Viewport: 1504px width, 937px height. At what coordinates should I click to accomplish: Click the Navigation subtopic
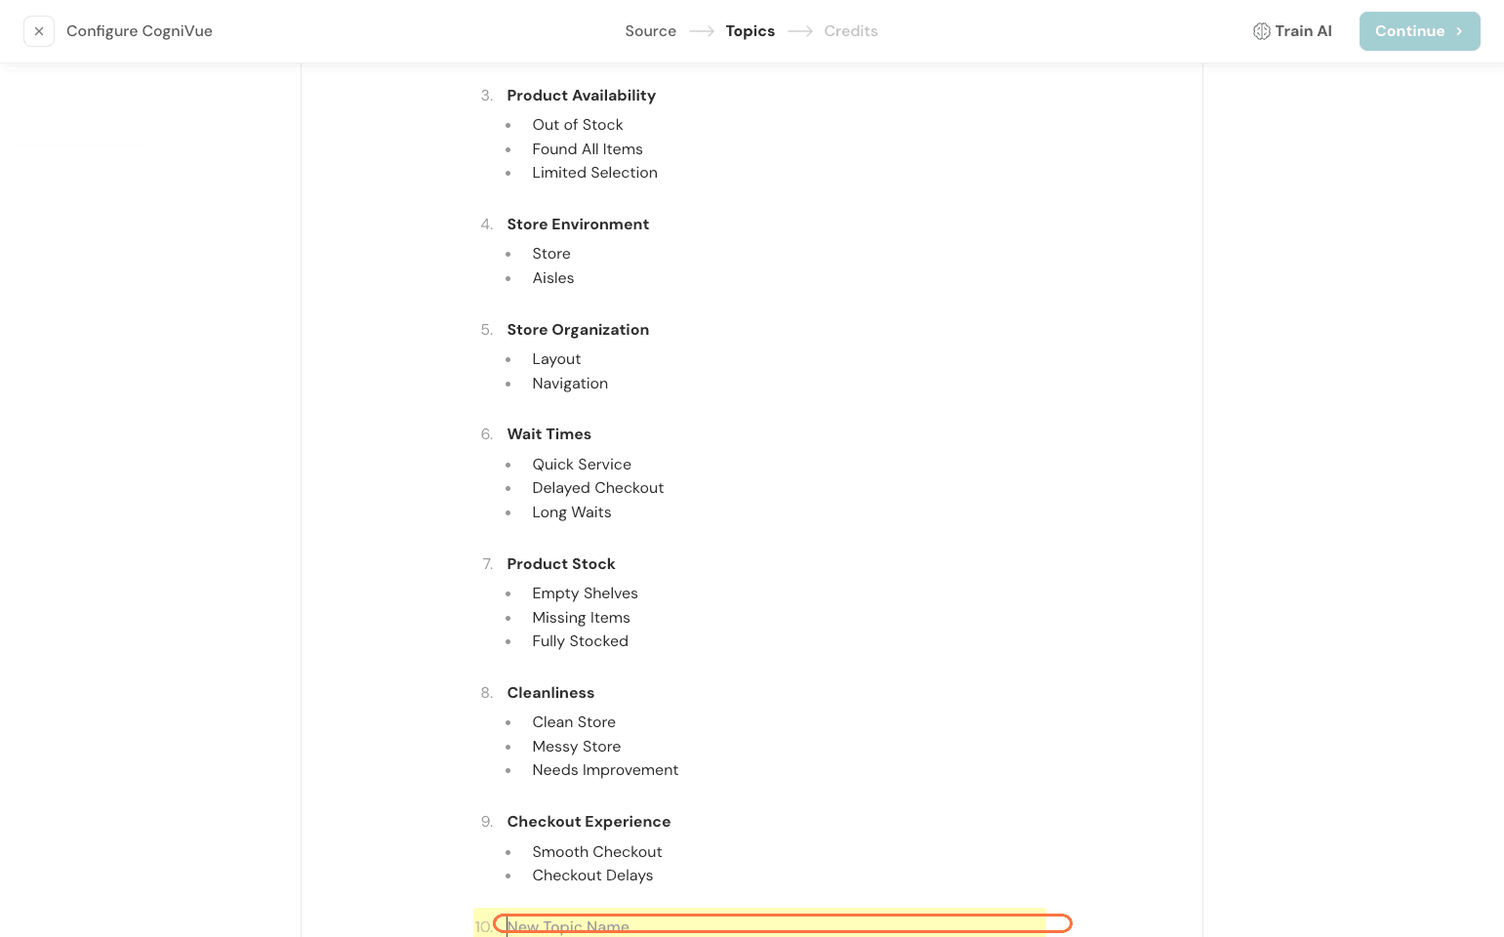(570, 384)
